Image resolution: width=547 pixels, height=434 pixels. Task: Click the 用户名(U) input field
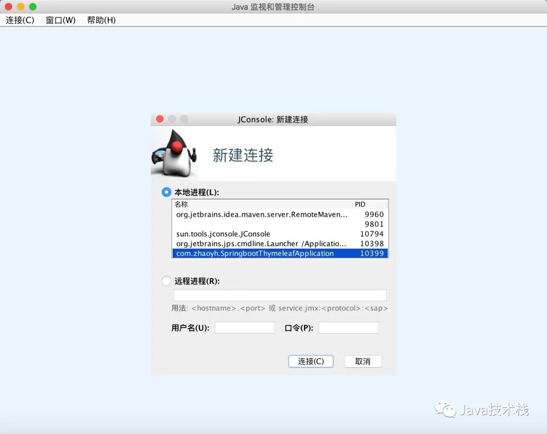[x=245, y=328]
